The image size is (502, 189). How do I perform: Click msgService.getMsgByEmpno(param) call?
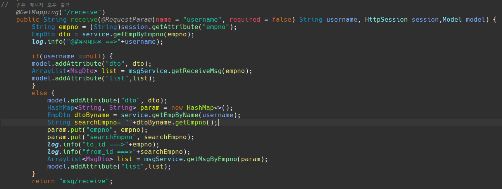(204, 159)
